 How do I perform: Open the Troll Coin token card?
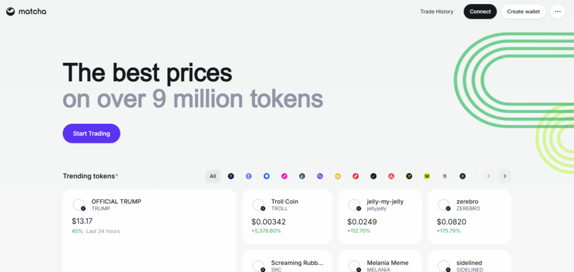[x=287, y=216]
